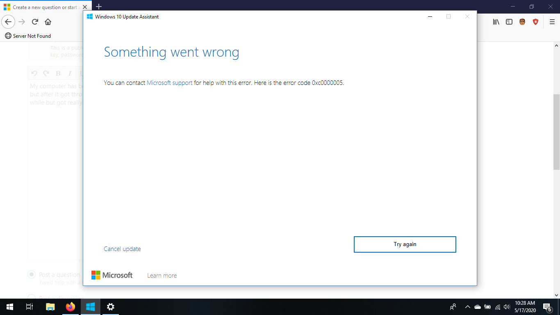Viewport: 560px width, 315px height.
Task: Open the red shield extension icon
Action: [x=535, y=22]
